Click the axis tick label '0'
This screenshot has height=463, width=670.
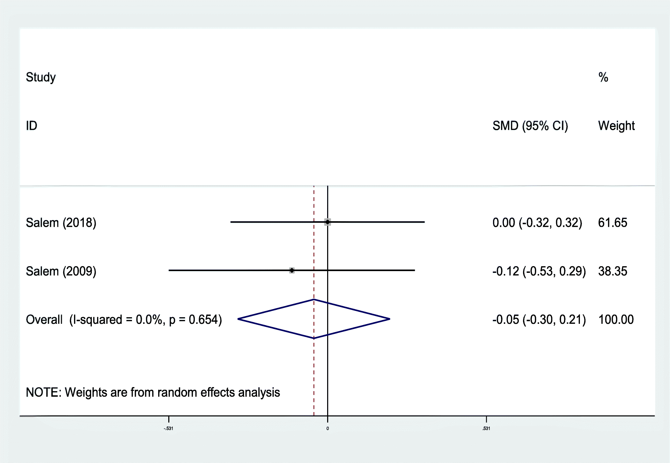tap(327, 428)
